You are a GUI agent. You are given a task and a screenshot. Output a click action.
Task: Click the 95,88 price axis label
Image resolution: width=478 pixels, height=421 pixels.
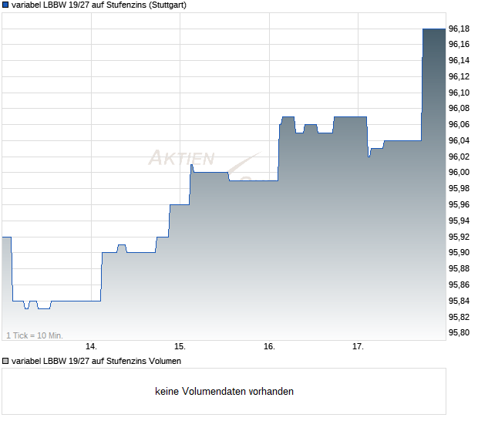[459, 268]
